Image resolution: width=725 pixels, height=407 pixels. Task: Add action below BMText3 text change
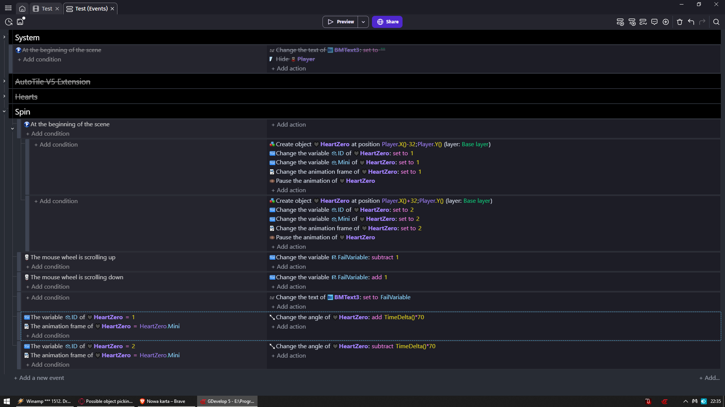tap(288, 307)
